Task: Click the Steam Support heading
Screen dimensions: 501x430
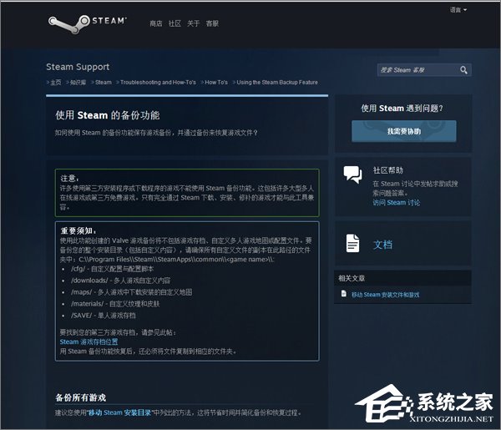Action: [78, 67]
